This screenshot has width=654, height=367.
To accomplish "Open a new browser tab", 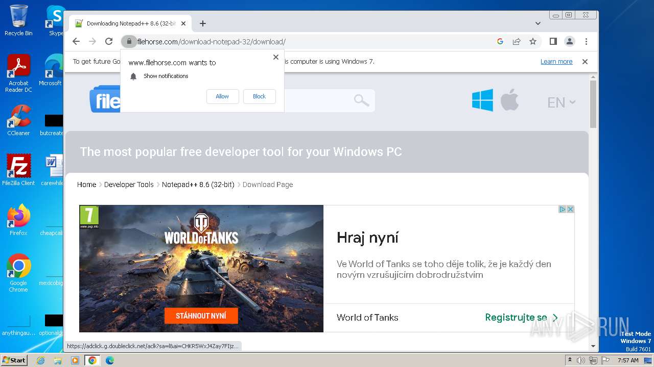I will [203, 23].
